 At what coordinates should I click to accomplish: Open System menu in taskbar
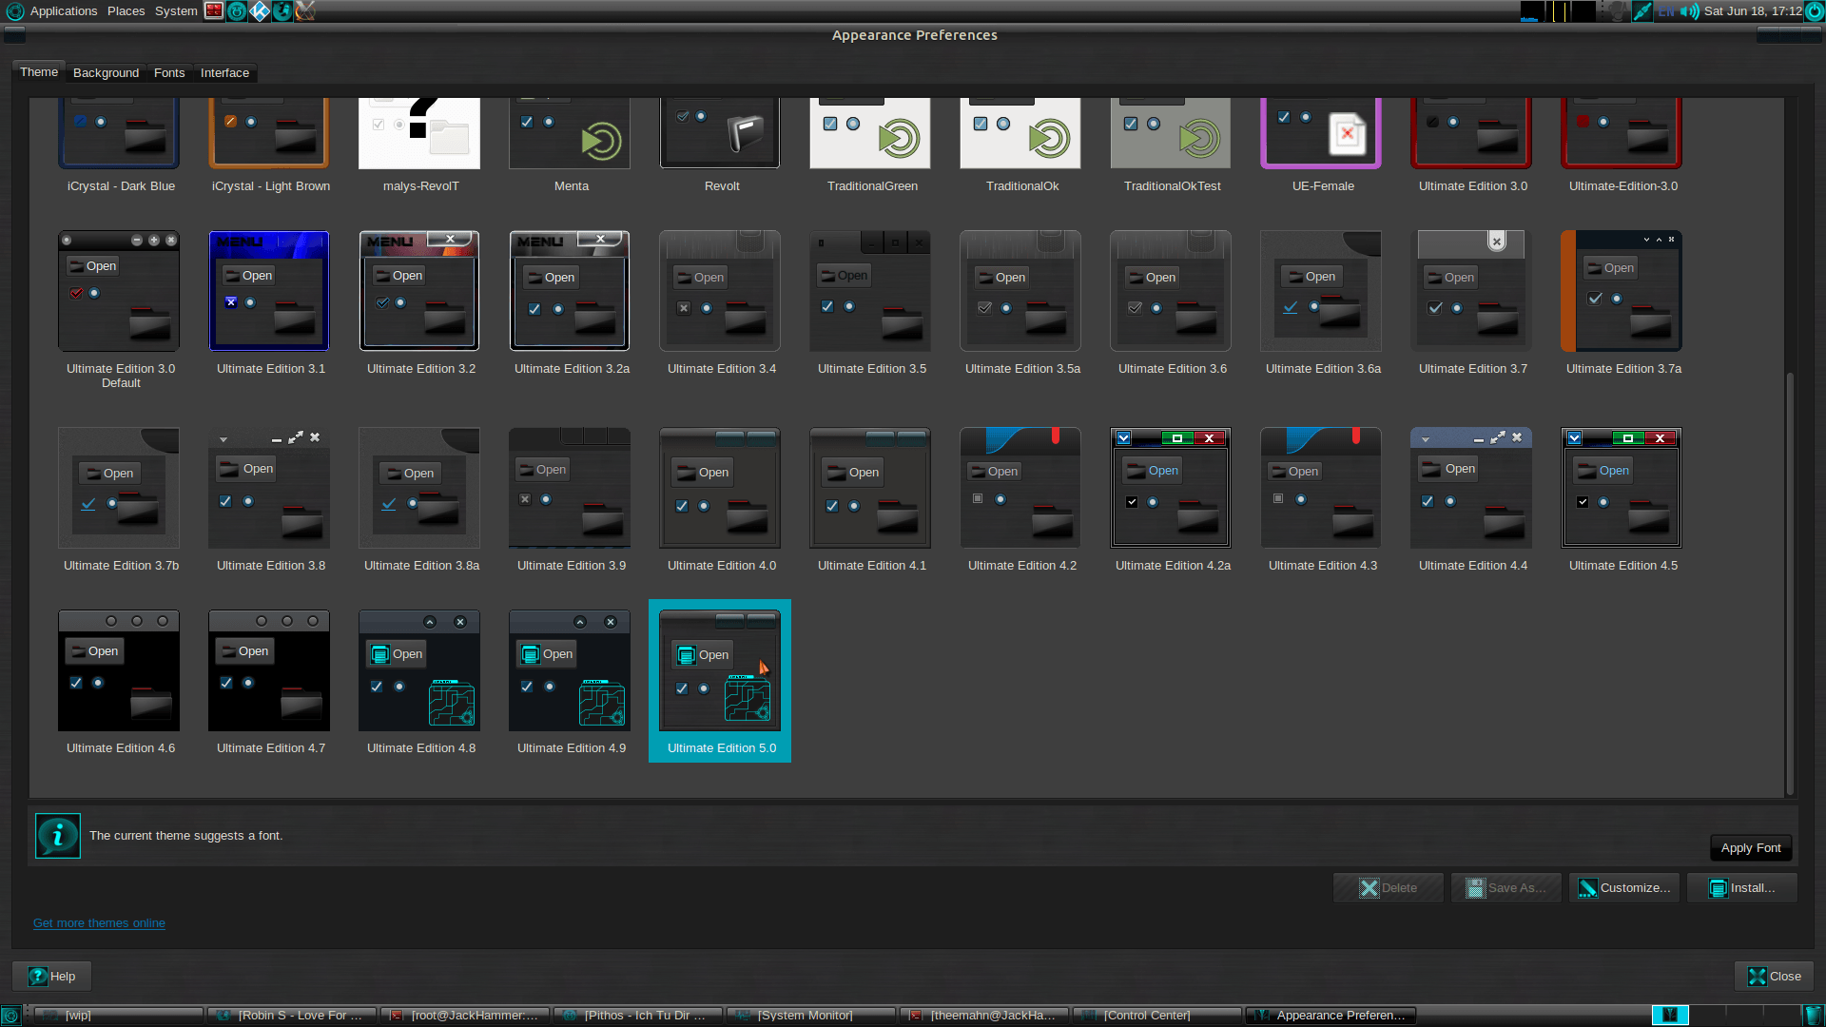click(x=176, y=11)
